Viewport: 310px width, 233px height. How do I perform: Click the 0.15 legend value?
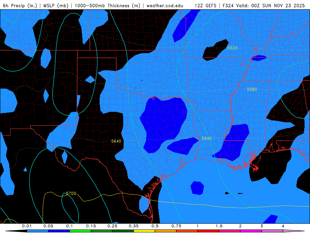tap(91, 226)
